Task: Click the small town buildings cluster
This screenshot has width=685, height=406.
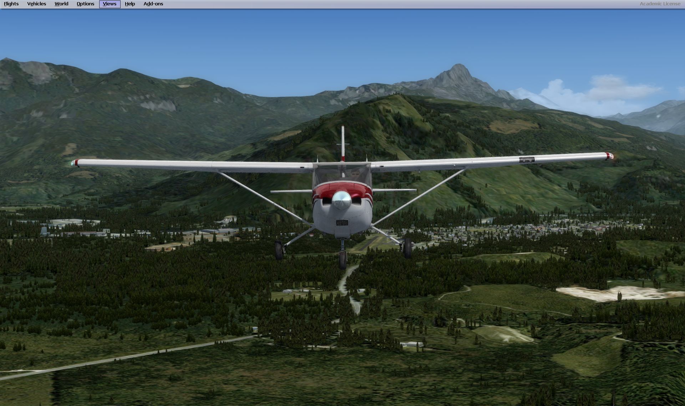Action: pyautogui.click(x=535, y=229)
